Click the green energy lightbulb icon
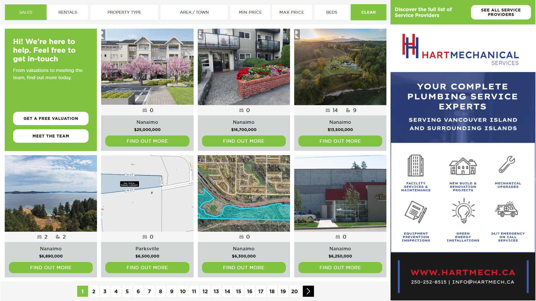Screen dimensions: 536x301 click(463, 211)
